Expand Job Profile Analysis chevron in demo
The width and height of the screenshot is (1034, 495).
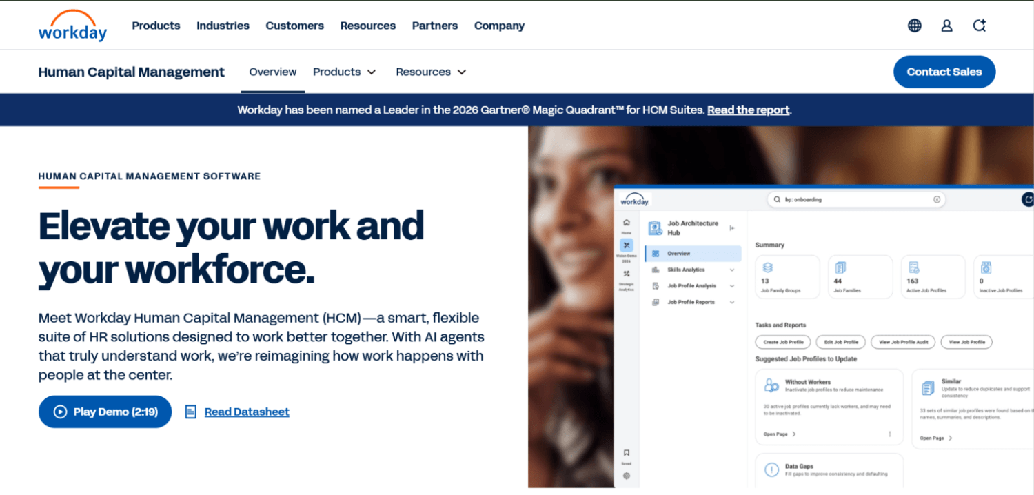(732, 286)
